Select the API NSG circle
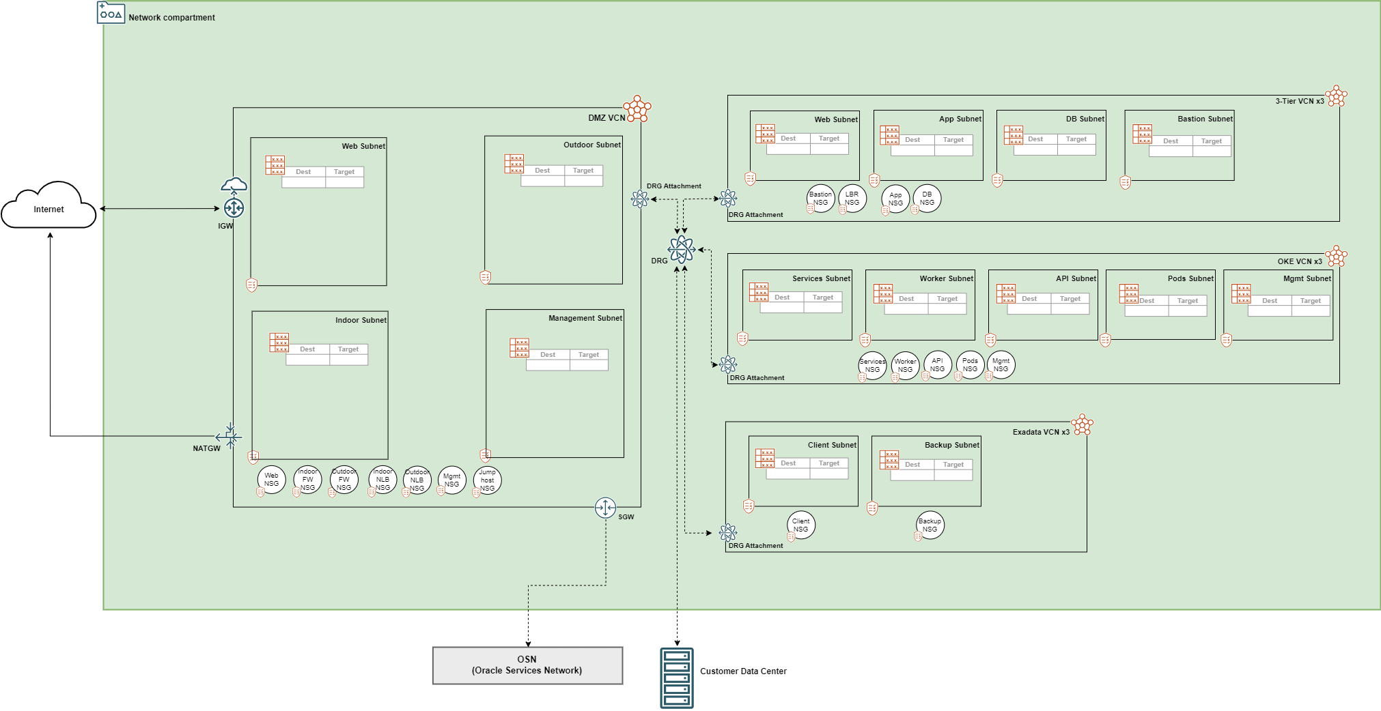The height and width of the screenshot is (711, 1381). tap(938, 365)
